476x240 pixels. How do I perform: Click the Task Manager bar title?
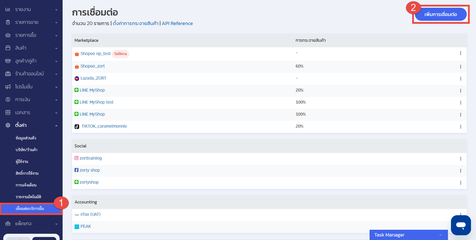389,235
